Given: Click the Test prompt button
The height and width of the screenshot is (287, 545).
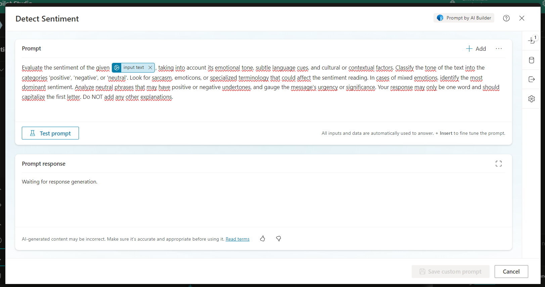Looking at the screenshot, I should [50, 133].
